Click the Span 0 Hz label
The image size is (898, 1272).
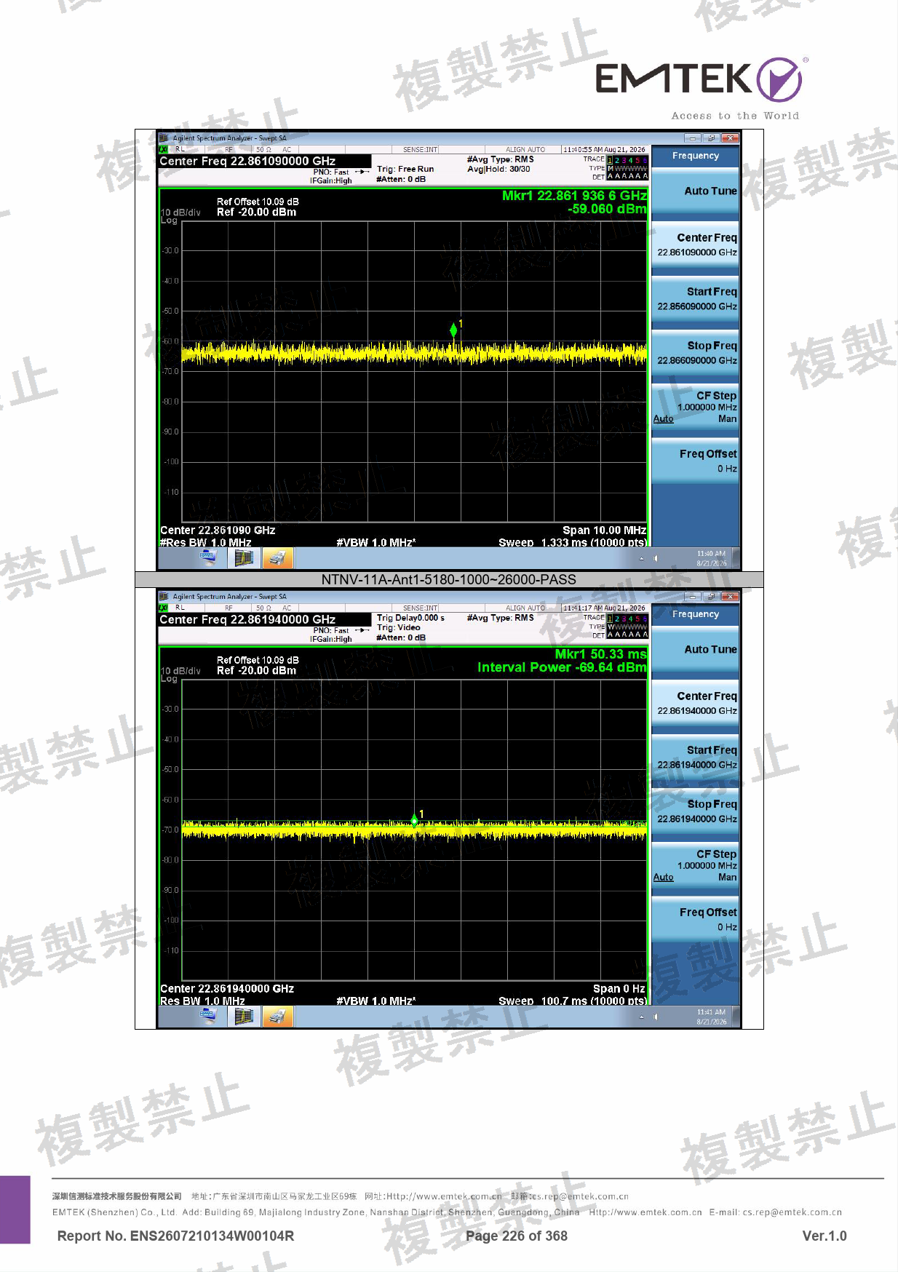[x=619, y=989]
